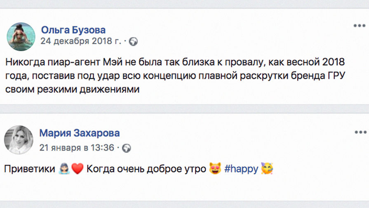Screen dimensions: 369x208
Task: Open Ольга Бузова's profile picture
Action: (21, 36)
